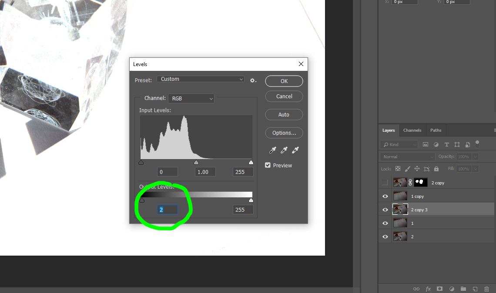Expand the Preset Custom dropdown
Viewport: 496px width, 293px height.
201,79
